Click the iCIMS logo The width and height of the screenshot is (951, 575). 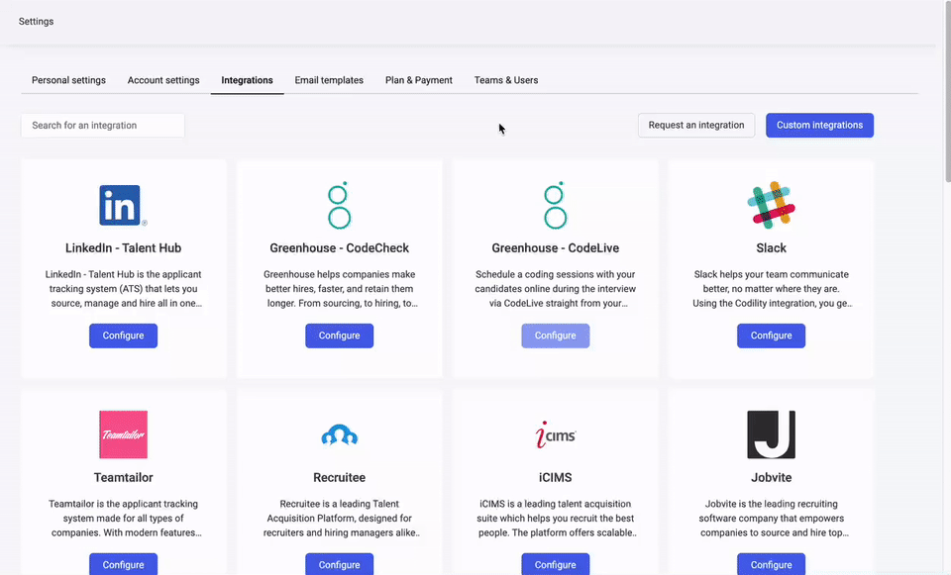click(x=555, y=434)
